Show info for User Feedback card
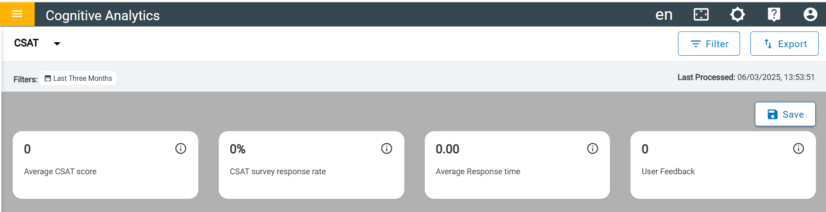The height and width of the screenshot is (212, 826). (799, 149)
